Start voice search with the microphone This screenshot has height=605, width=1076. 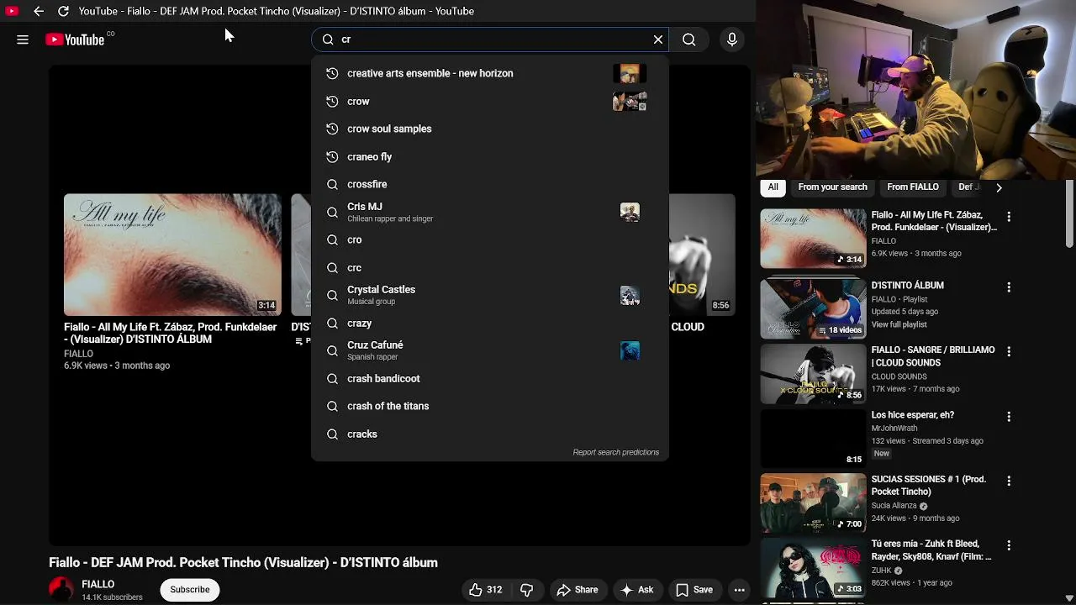pyautogui.click(x=732, y=39)
